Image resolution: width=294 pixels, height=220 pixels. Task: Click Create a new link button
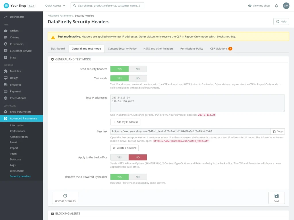(125, 148)
